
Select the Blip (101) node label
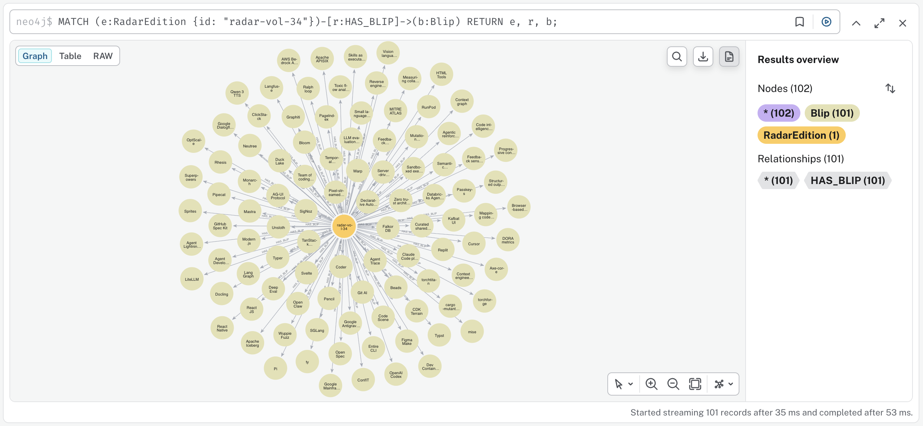(832, 113)
